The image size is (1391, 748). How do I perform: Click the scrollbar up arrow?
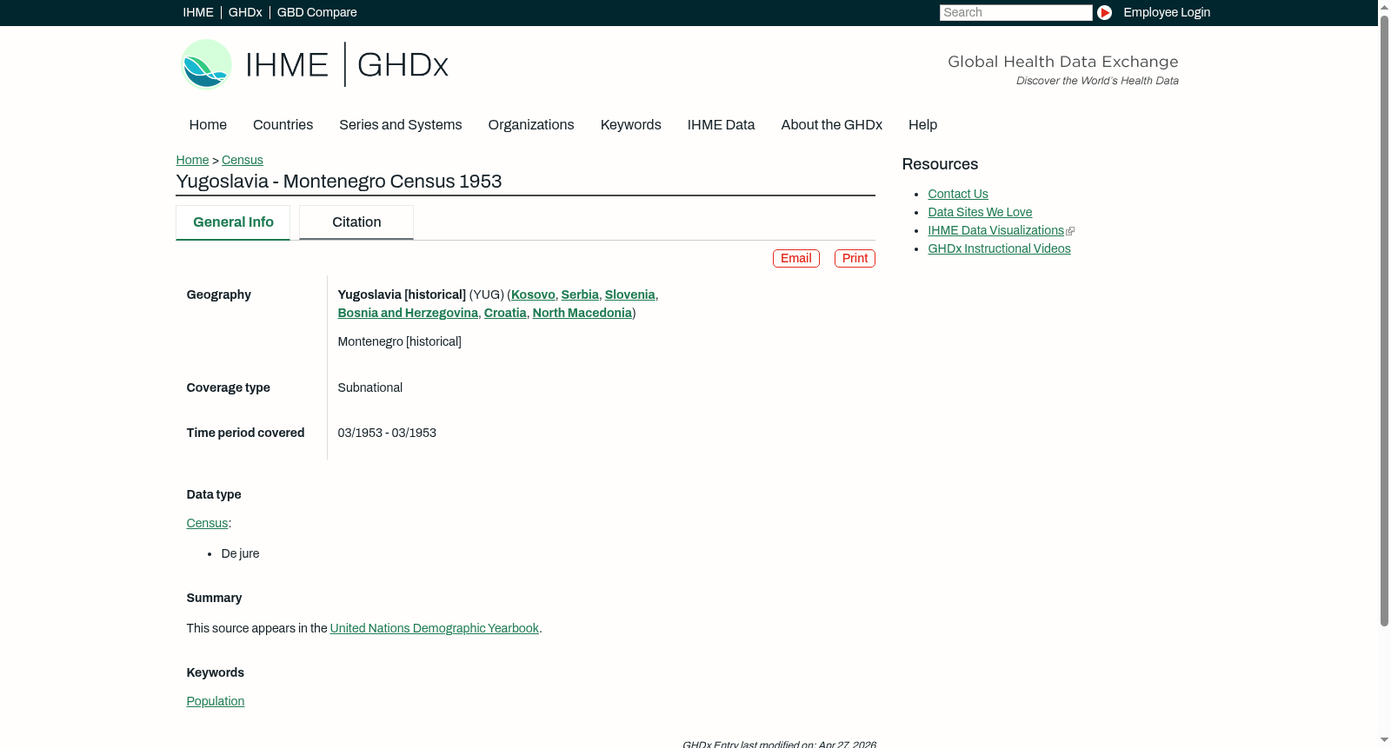(x=1384, y=6)
